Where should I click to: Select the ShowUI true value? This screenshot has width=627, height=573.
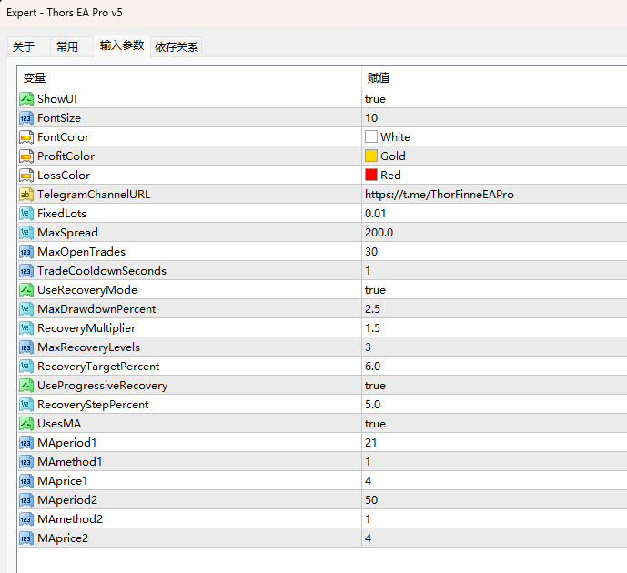pos(375,99)
